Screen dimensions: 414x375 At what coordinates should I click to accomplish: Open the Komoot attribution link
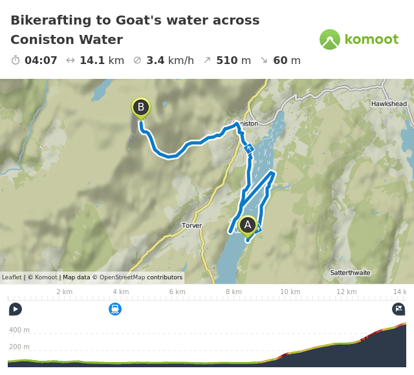[x=45, y=277]
